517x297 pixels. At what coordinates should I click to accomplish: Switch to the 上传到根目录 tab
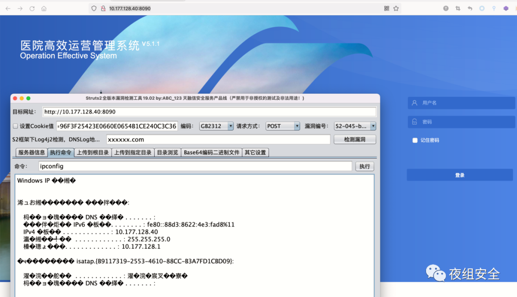pos(93,152)
